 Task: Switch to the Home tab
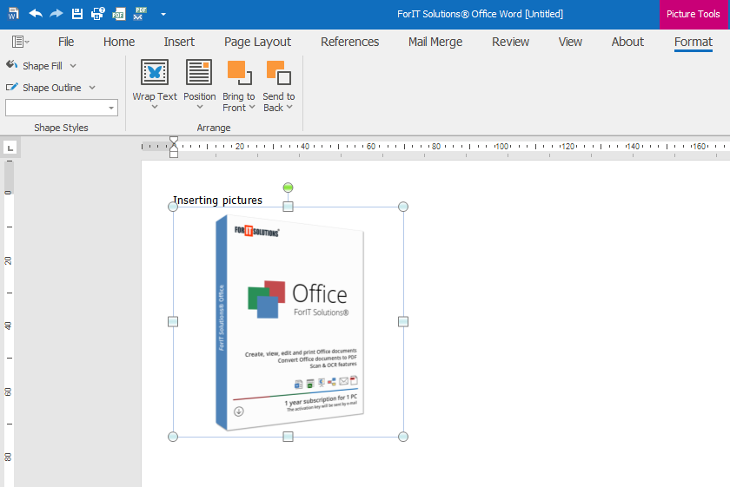[x=119, y=42]
